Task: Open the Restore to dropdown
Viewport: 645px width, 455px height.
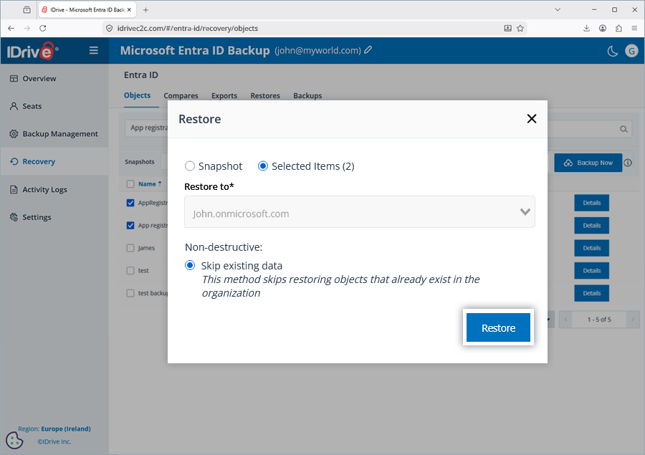Action: [360, 212]
